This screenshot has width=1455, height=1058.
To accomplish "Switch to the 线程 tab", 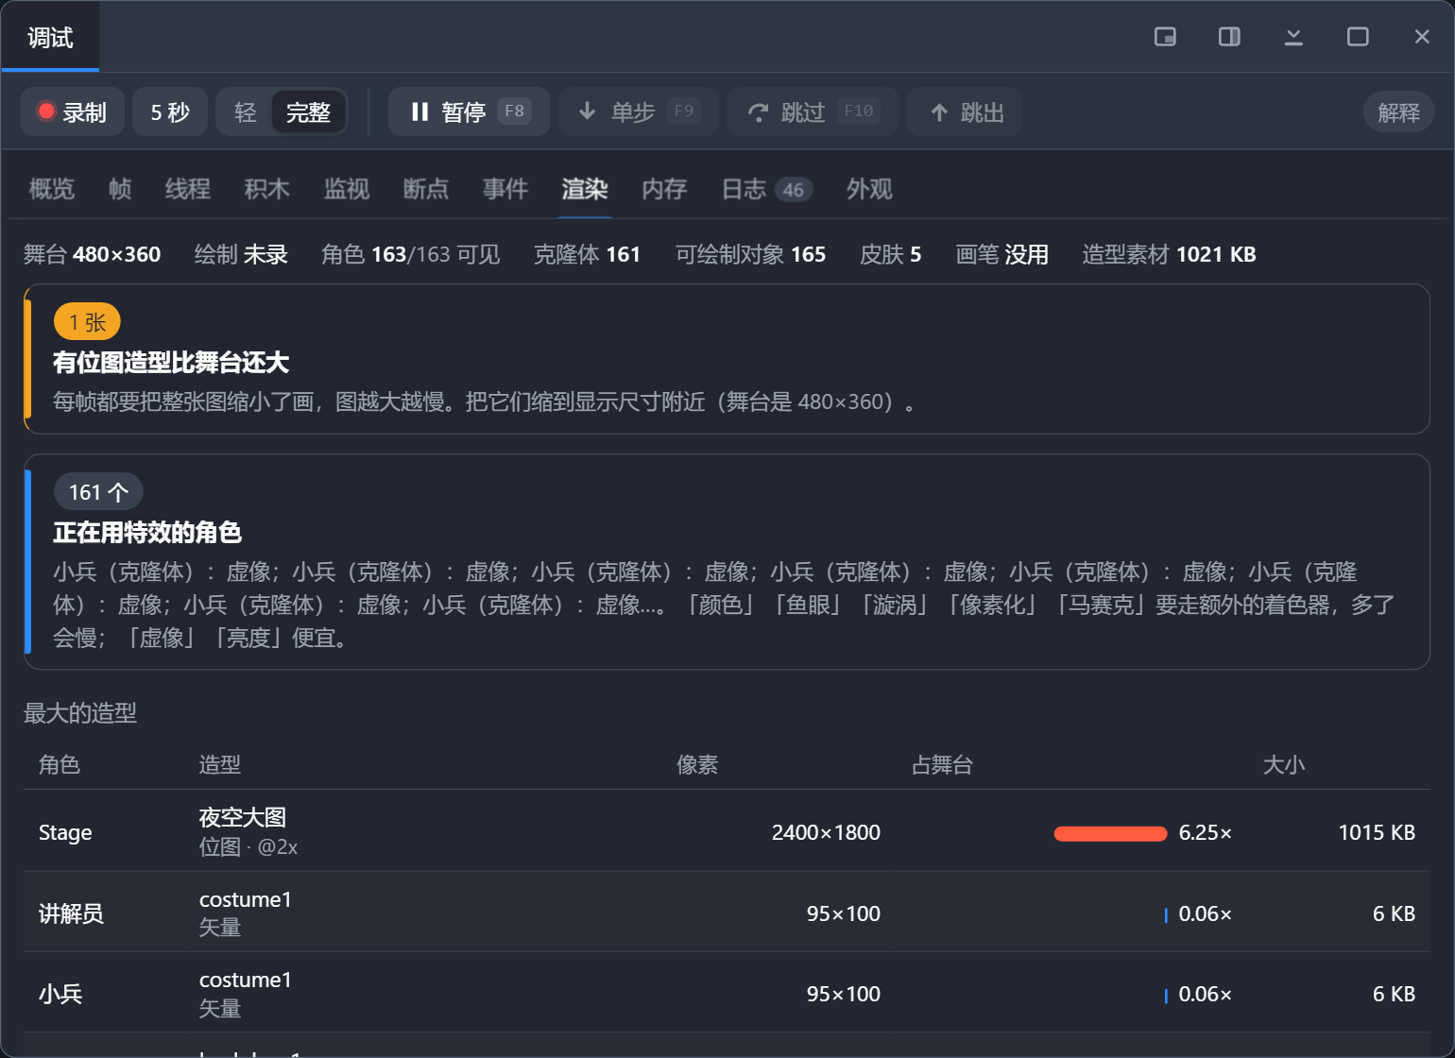I will (188, 189).
